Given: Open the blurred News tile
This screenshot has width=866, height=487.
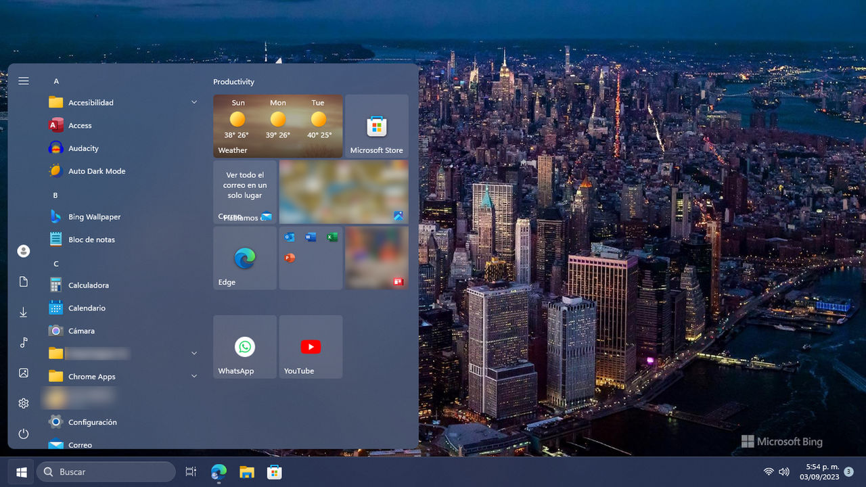Looking at the screenshot, I should 377,258.
